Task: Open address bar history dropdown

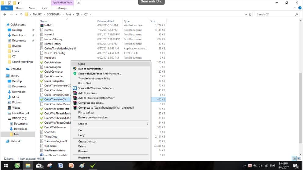Action: [x=246, y=14]
